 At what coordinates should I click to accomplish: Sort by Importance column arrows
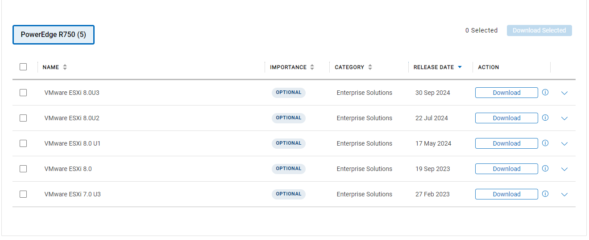point(312,67)
